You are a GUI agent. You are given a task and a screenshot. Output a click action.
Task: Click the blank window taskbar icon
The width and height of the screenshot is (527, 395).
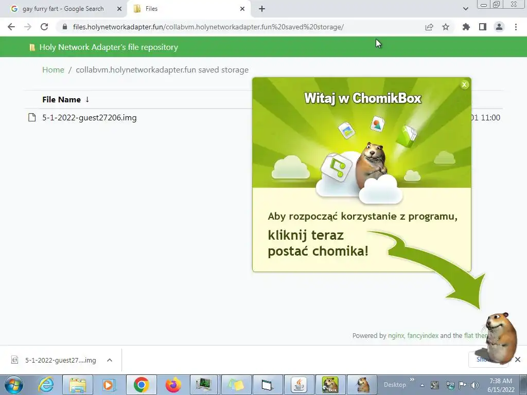pos(267,385)
